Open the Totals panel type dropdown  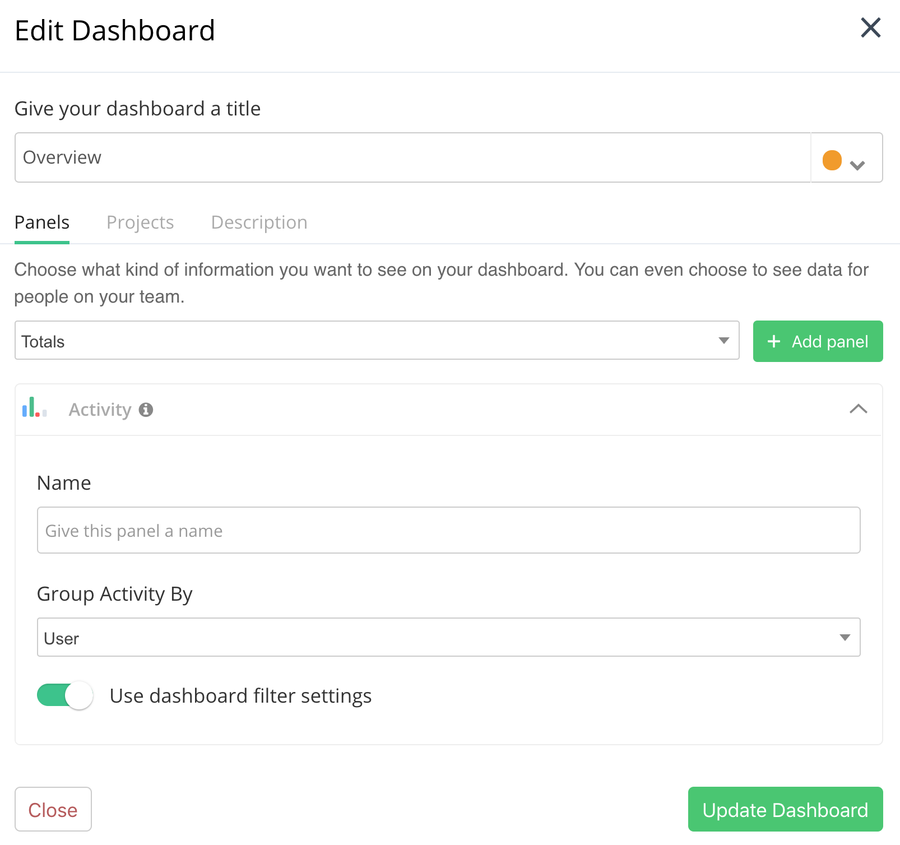click(x=377, y=341)
